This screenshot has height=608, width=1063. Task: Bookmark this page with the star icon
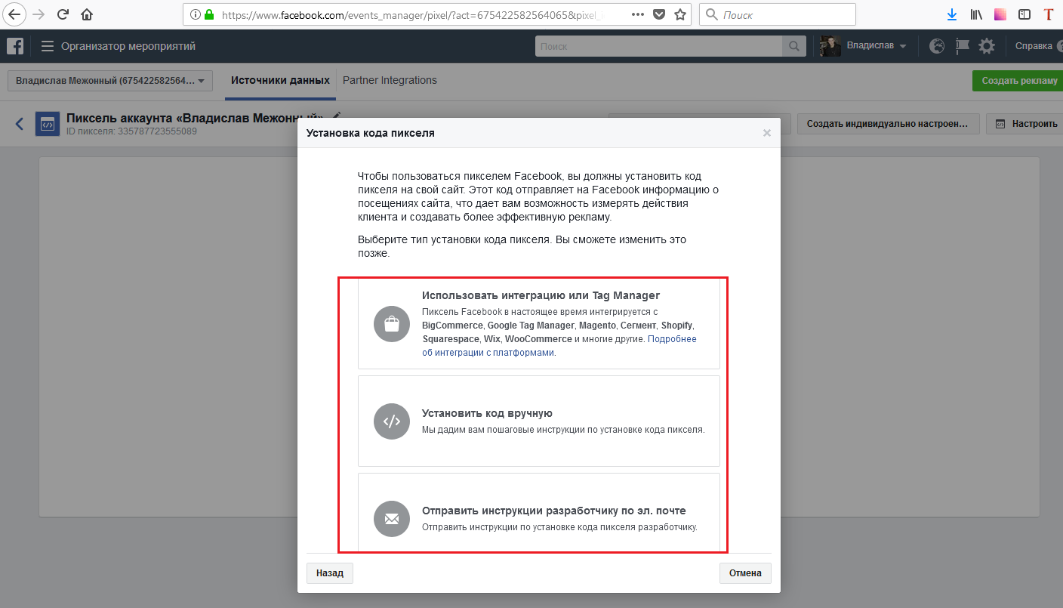pos(680,14)
